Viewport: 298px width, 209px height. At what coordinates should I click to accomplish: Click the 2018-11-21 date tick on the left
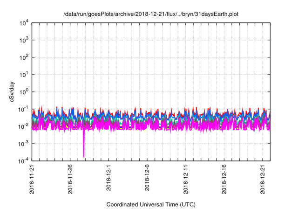tap(32, 180)
